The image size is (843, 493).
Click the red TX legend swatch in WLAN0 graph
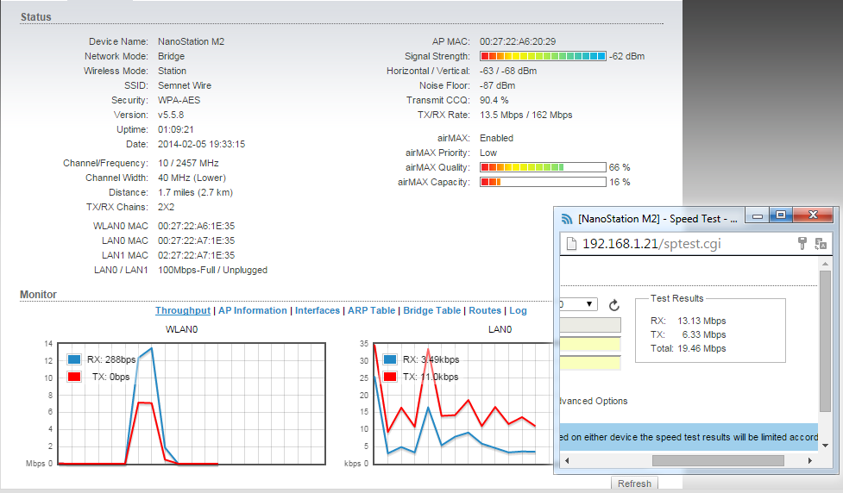click(74, 377)
